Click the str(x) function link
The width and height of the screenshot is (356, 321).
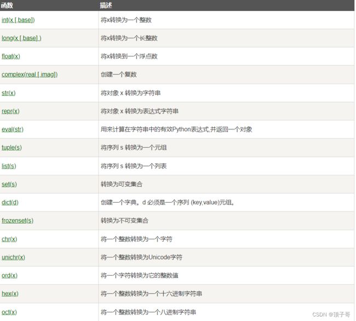point(9,93)
